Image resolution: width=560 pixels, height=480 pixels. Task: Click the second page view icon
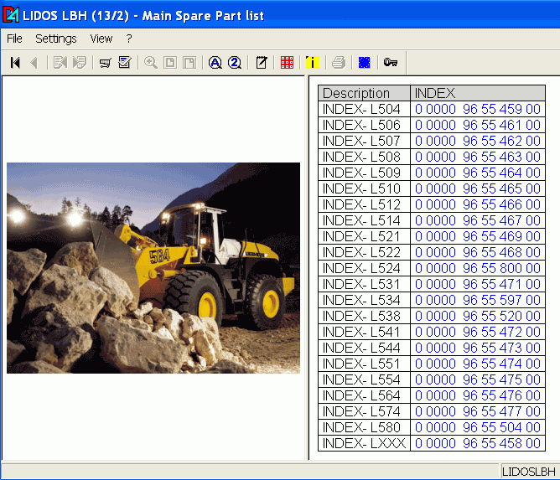tap(189, 63)
